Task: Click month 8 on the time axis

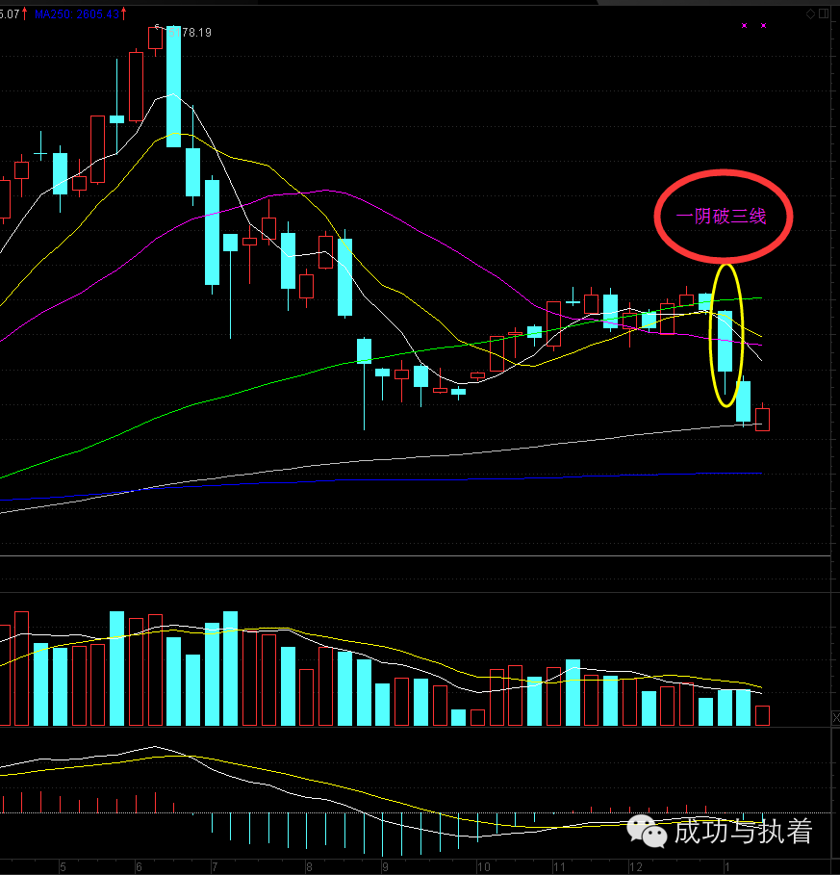Action: click(x=310, y=867)
